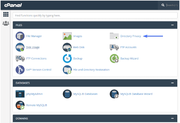The image size is (180, 123).
Task: Click the Images picture icon
Action: point(67,36)
